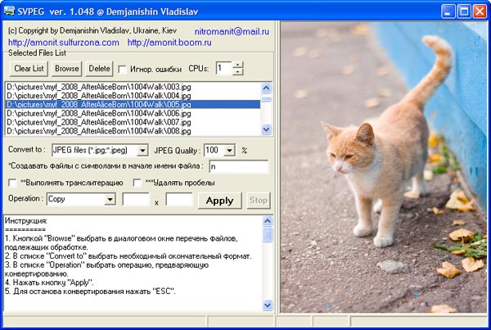The width and height of the screenshot is (491, 330).
Task: Click the height field after the x
Action: [x=179, y=199]
